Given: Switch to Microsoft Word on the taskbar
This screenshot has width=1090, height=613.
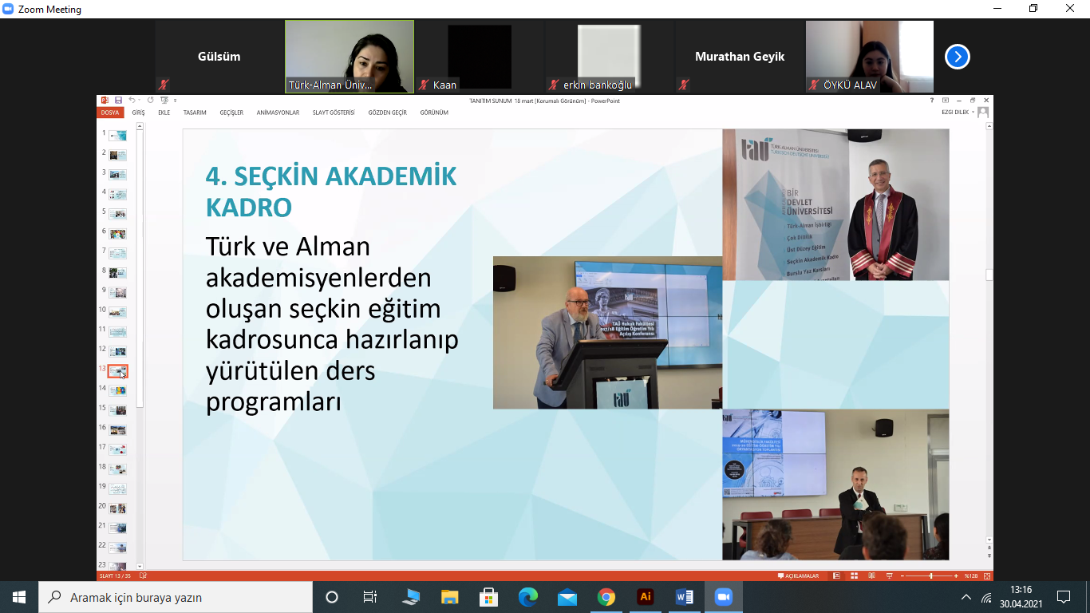Looking at the screenshot, I should pyautogui.click(x=685, y=597).
